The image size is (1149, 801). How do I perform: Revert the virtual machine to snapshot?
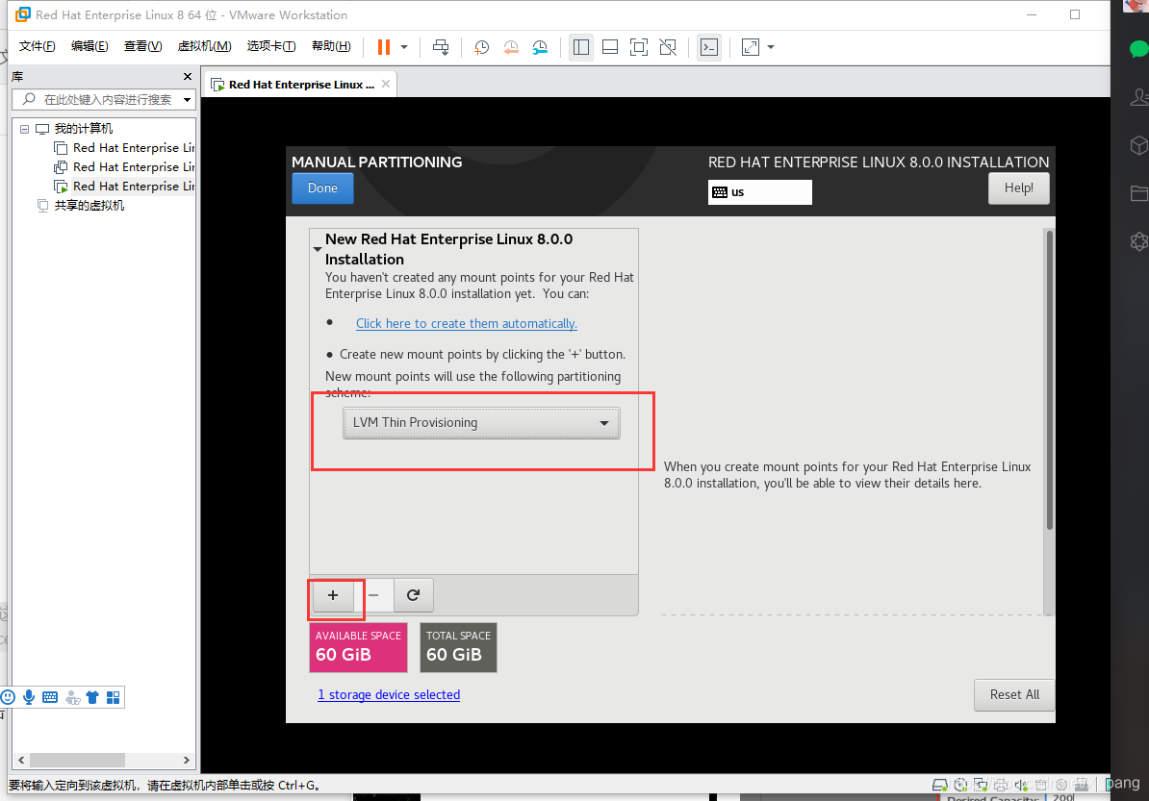click(x=511, y=47)
